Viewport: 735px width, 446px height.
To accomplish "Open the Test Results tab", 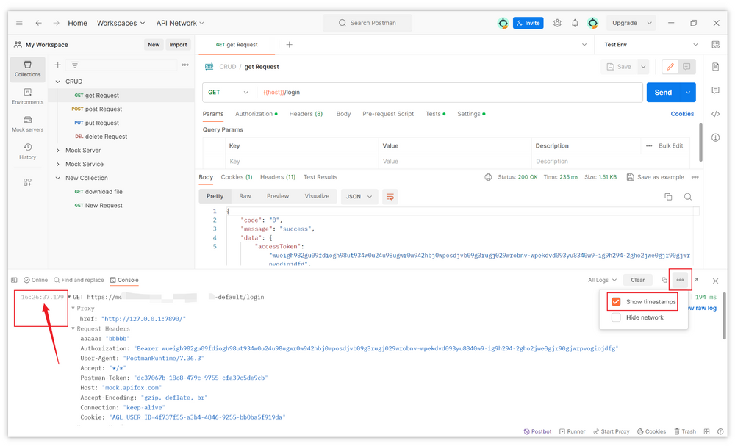I will [320, 177].
